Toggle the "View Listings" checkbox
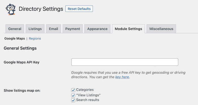This screenshot has height=105, width=198. coord(73,95)
